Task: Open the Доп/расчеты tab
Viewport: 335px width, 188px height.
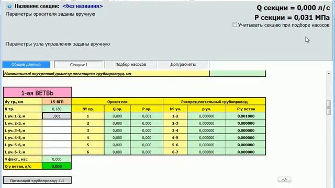Action: (183, 64)
